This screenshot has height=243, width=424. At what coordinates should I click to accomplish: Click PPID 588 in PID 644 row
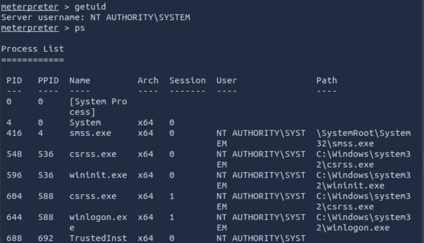pos(46,217)
